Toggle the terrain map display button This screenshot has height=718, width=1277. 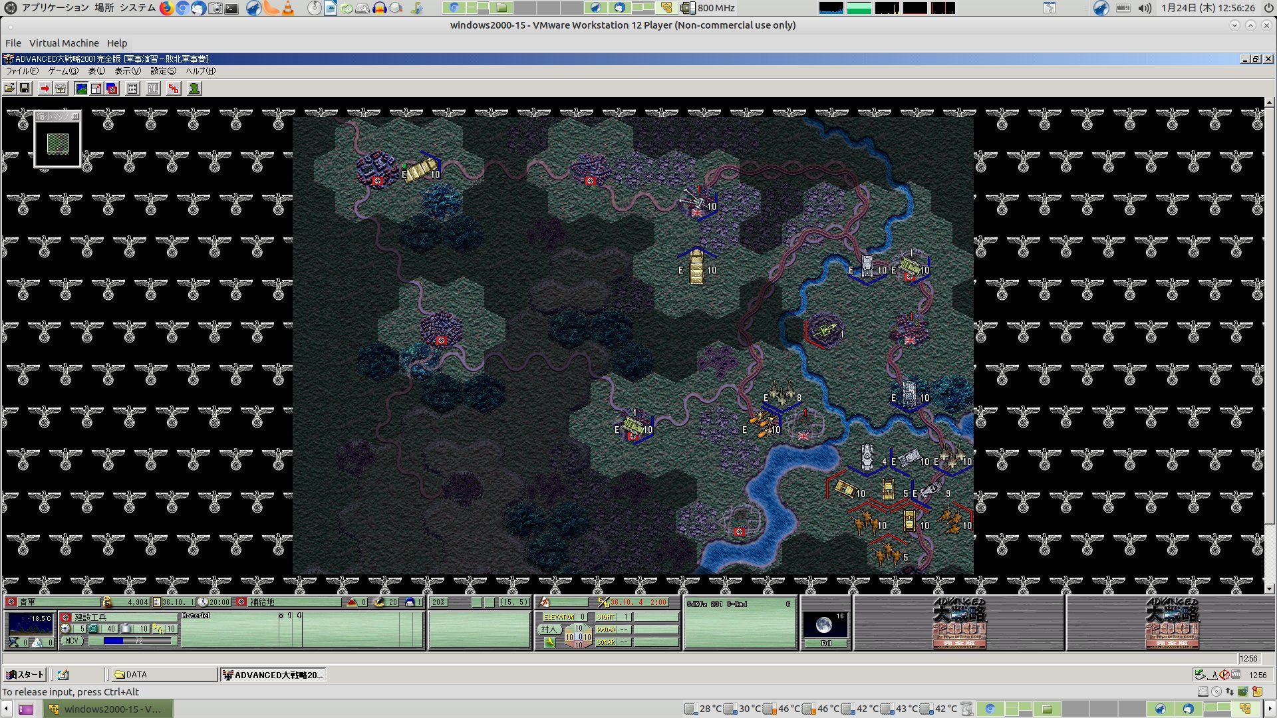click(81, 88)
